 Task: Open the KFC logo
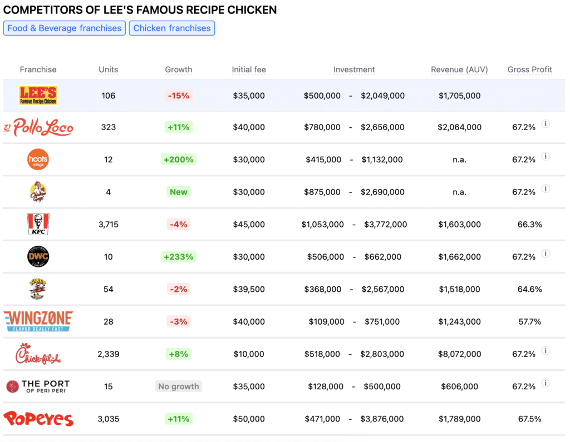click(38, 224)
